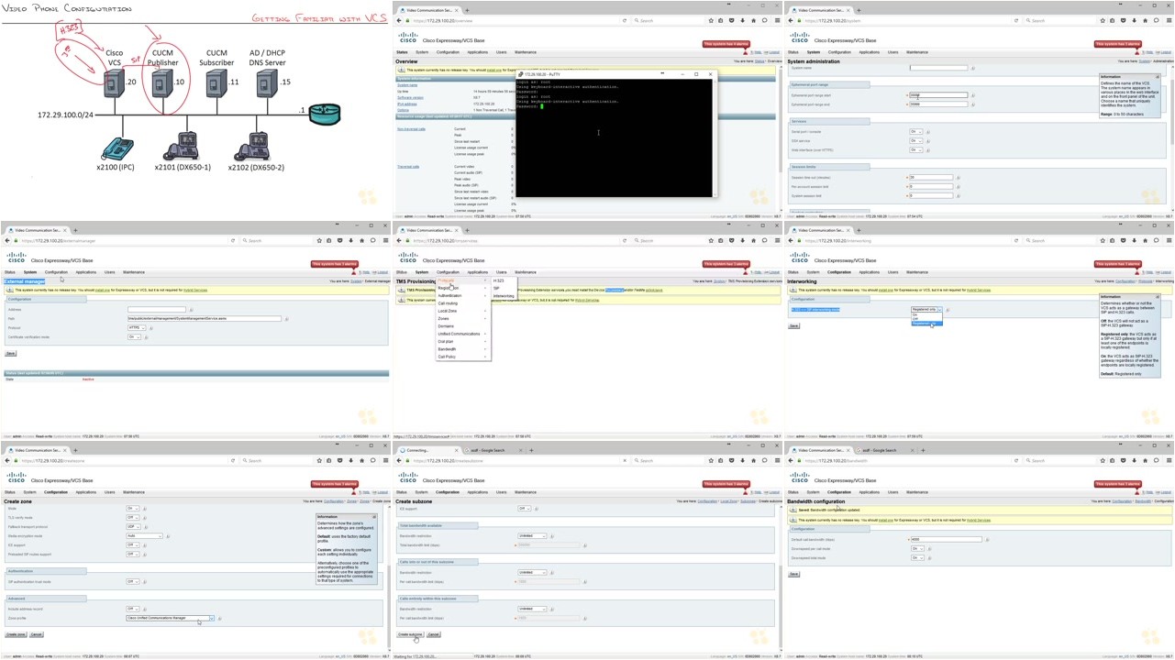The width and height of the screenshot is (1175, 660).
Task: Open the Zone profile dropdown on Create zone
Action: (x=170, y=619)
